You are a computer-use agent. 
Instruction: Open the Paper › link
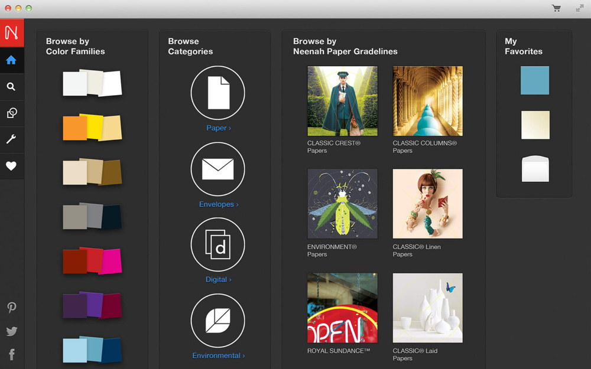click(219, 128)
